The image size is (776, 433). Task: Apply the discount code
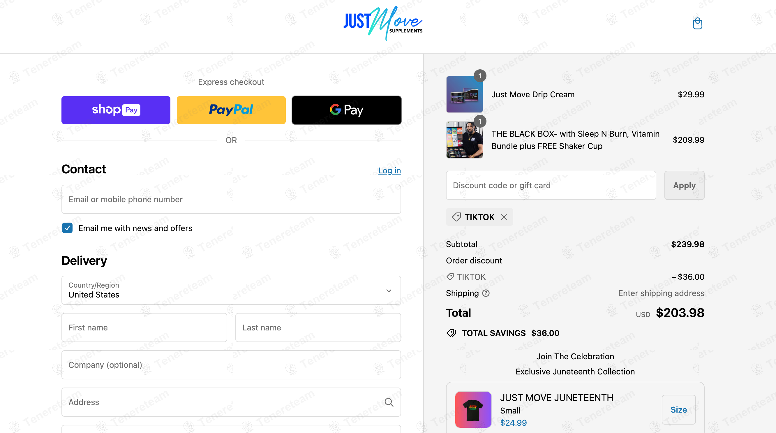684,185
